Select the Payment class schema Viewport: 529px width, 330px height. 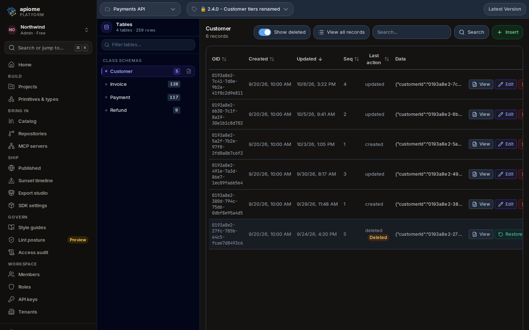pyautogui.click(x=148, y=97)
